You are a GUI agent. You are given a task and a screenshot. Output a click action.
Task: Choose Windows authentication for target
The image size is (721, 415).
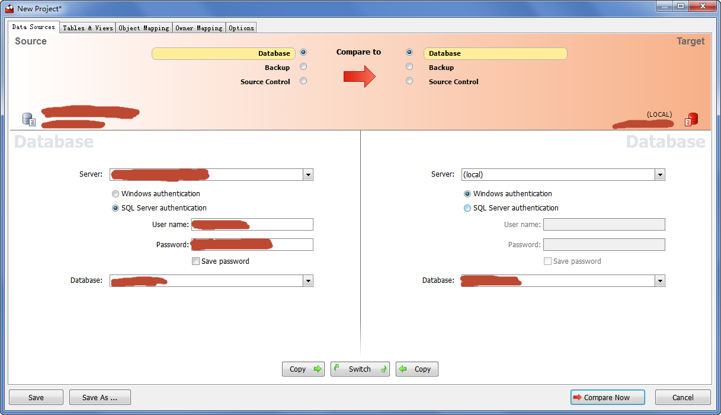click(467, 194)
